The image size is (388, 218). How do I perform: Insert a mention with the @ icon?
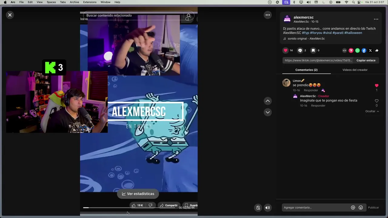click(353, 208)
